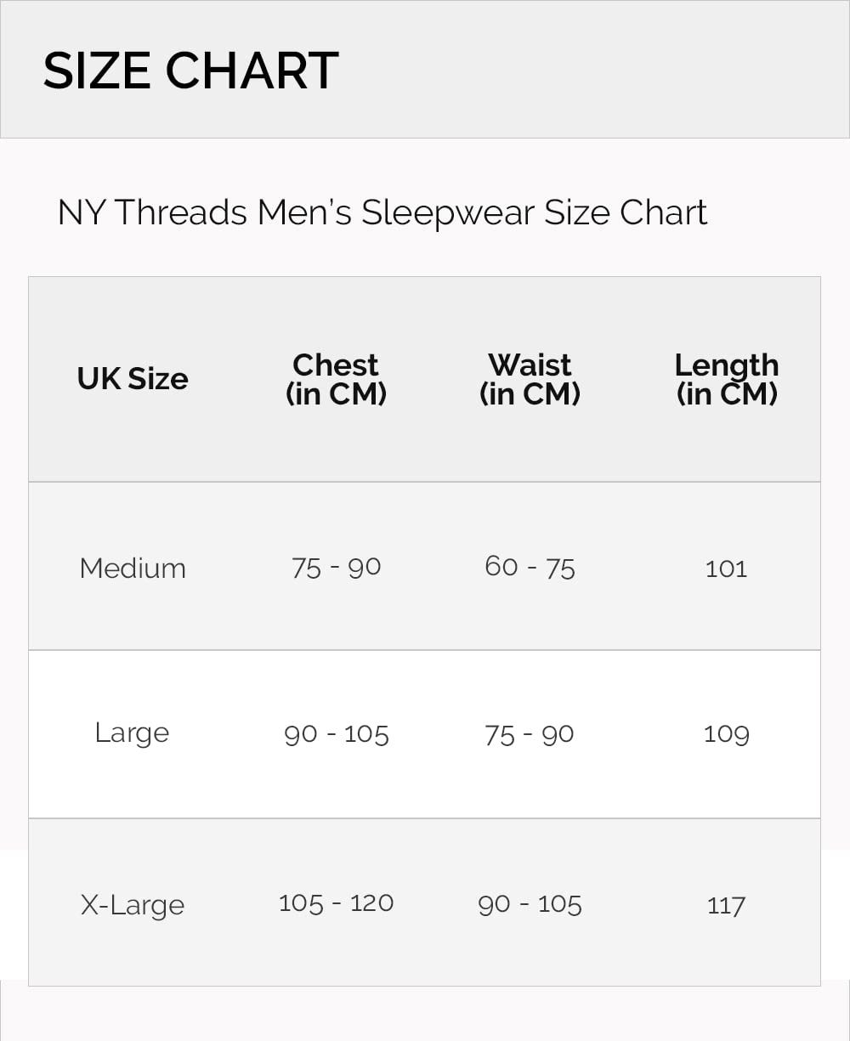Click Medium waist value 60 - 75
The image size is (850, 1041).
pos(530,567)
